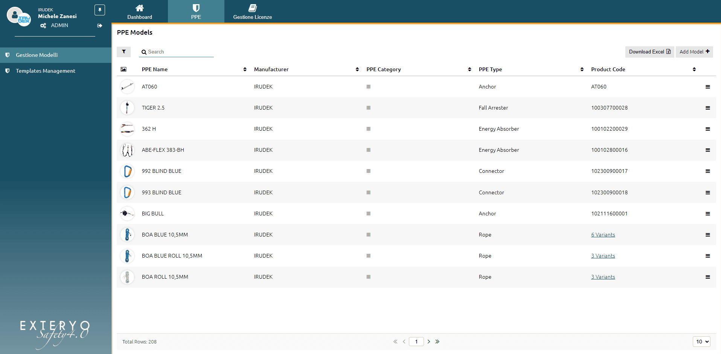The width and height of the screenshot is (721, 354).
Task: Jump to last page of results
Action: (437, 342)
